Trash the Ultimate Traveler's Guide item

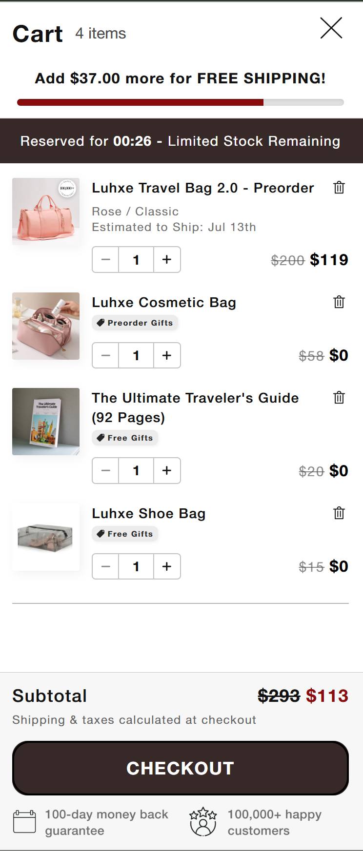click(x=339, y=397)
